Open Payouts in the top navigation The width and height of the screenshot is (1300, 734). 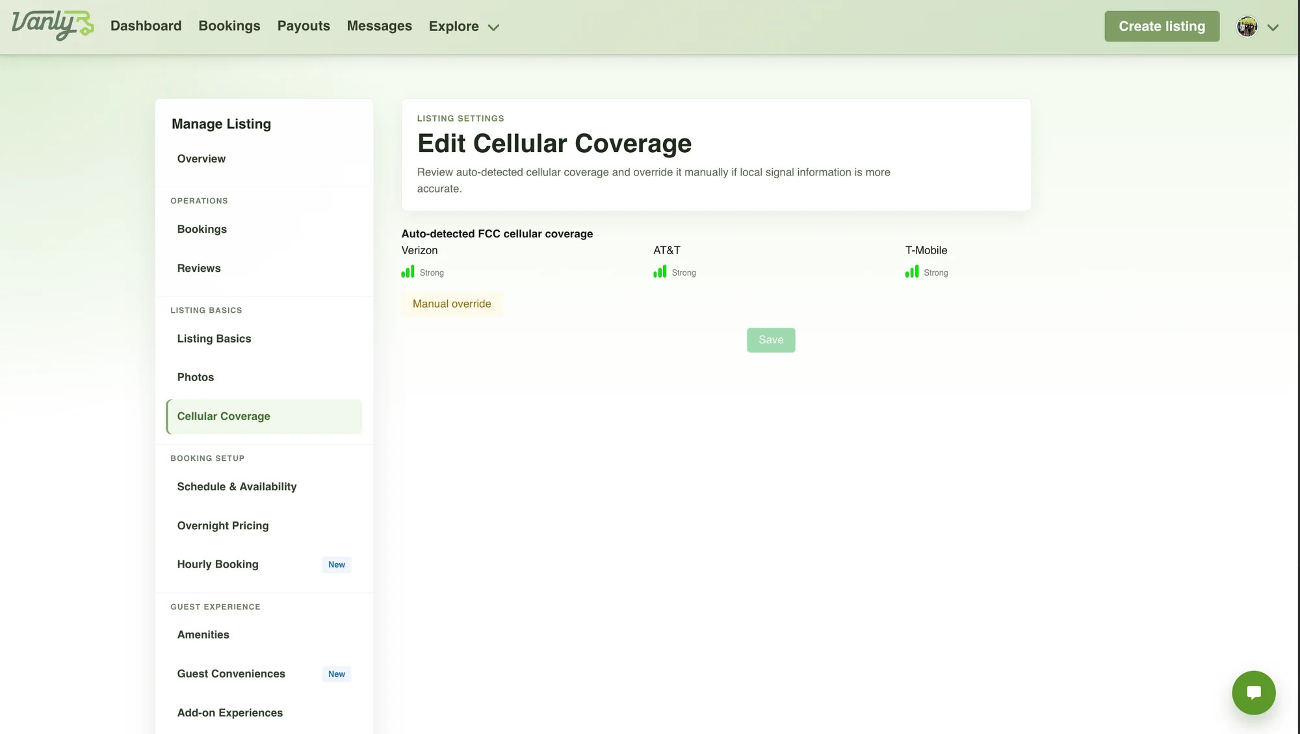click(304, 26)
